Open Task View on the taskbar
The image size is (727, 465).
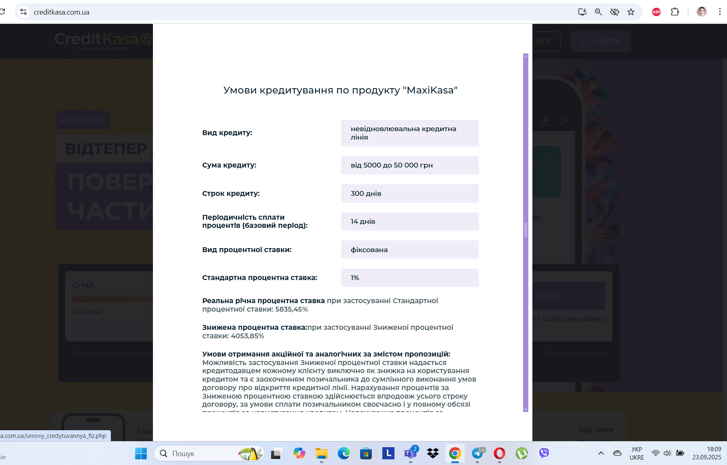pyautogui.click(x=276, y=454)
